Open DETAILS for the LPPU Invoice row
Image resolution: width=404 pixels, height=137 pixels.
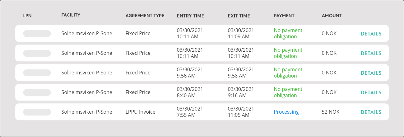pos(371,112)
